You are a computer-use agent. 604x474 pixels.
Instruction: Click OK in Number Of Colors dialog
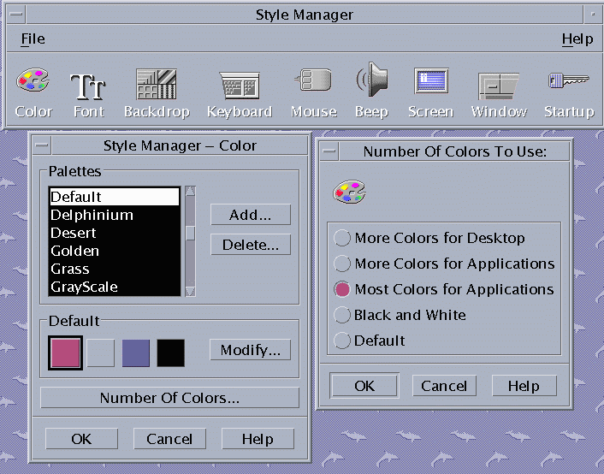364,386
